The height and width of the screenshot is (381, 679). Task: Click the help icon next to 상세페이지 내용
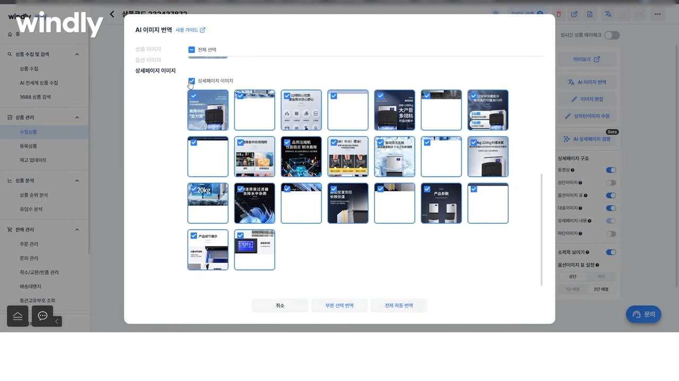click(589, 221)
